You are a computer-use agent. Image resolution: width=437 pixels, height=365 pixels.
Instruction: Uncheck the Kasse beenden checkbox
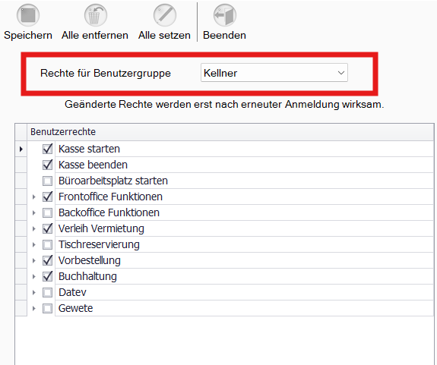[x=47, y=165]
